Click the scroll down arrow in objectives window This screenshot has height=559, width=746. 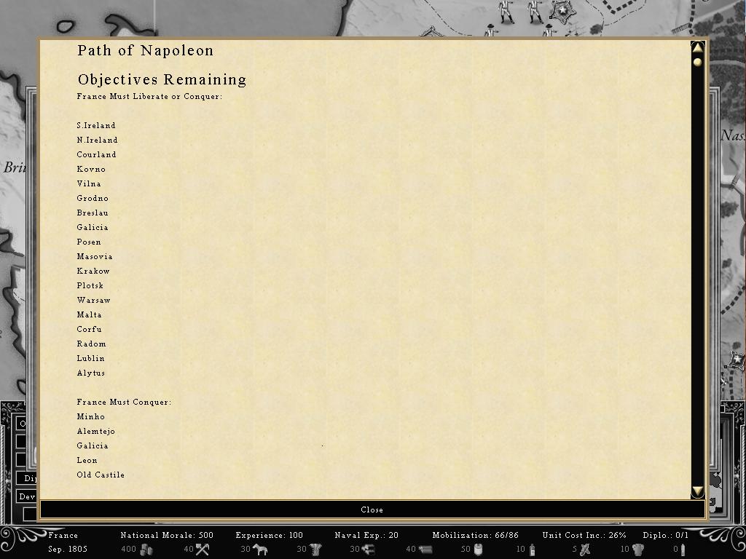coord(697,491)
